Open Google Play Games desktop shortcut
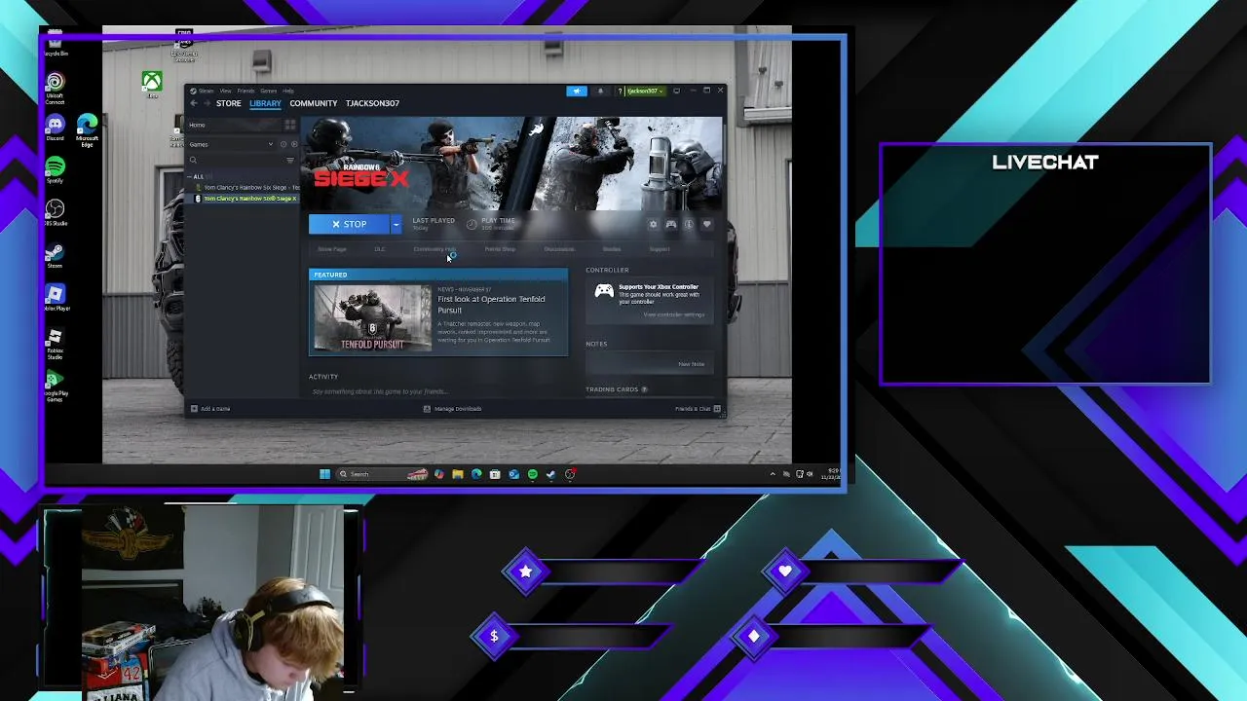The width and height of the screenshot is (1247, 701). 55,386
